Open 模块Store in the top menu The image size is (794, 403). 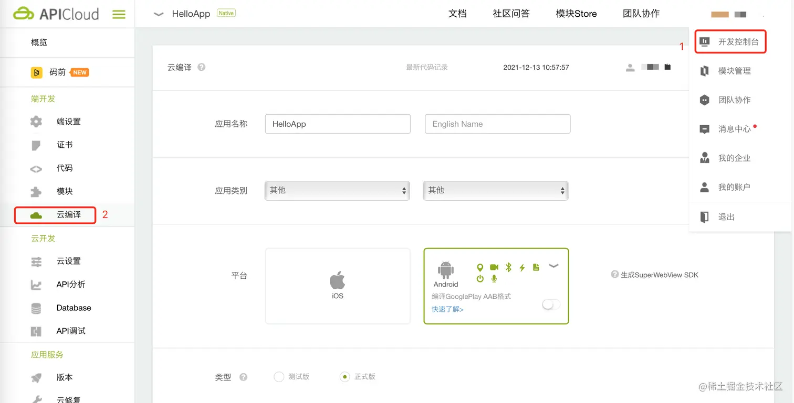(576, 14)
